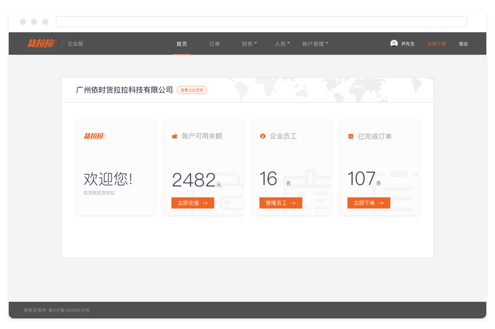Click the 欢迎您! welcome text
495x329 pixels.
[x=108, y=179]
